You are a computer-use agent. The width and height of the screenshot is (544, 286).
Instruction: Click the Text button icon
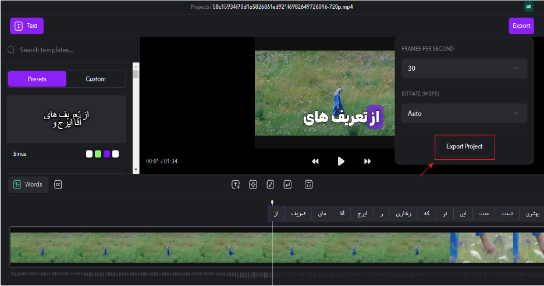tap(19, 26)
